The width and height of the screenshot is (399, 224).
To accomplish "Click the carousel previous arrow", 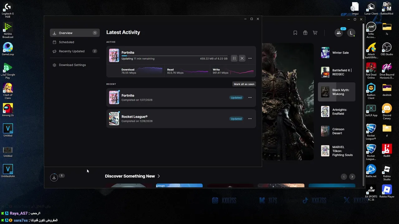I will (344, 177).
